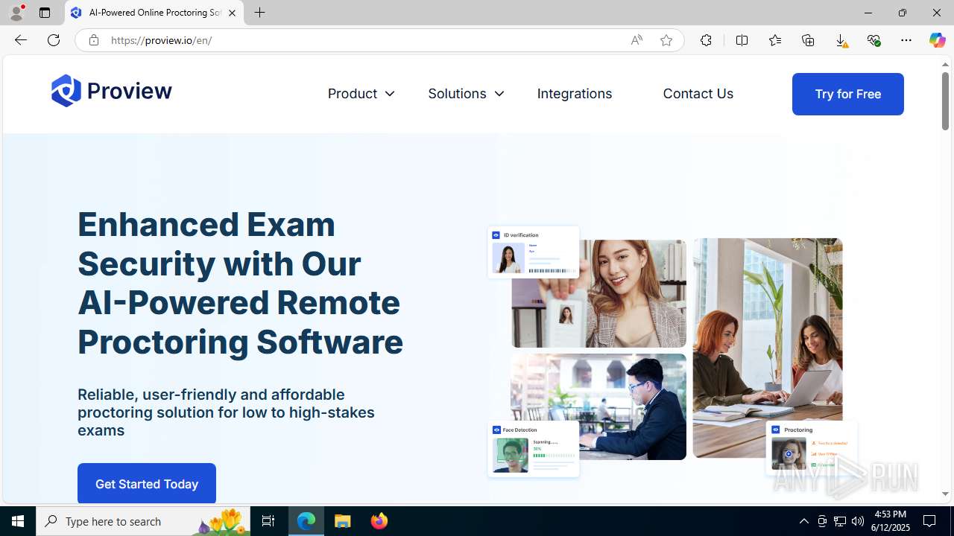The image size is (954, 536).
Task: Click the address bar URL
Action: pos(162,40)
